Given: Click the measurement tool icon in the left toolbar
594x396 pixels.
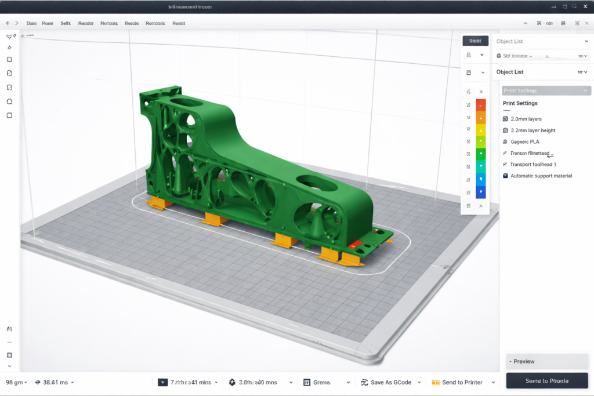Looking at the screenshot, I should 9,115.
